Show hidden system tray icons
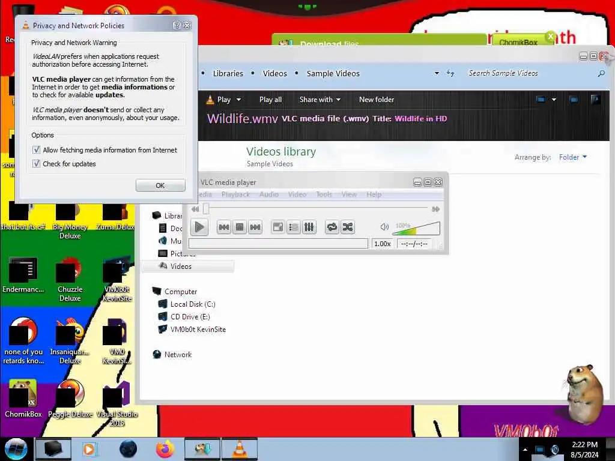The image size is (615, 461). point(525,449)
